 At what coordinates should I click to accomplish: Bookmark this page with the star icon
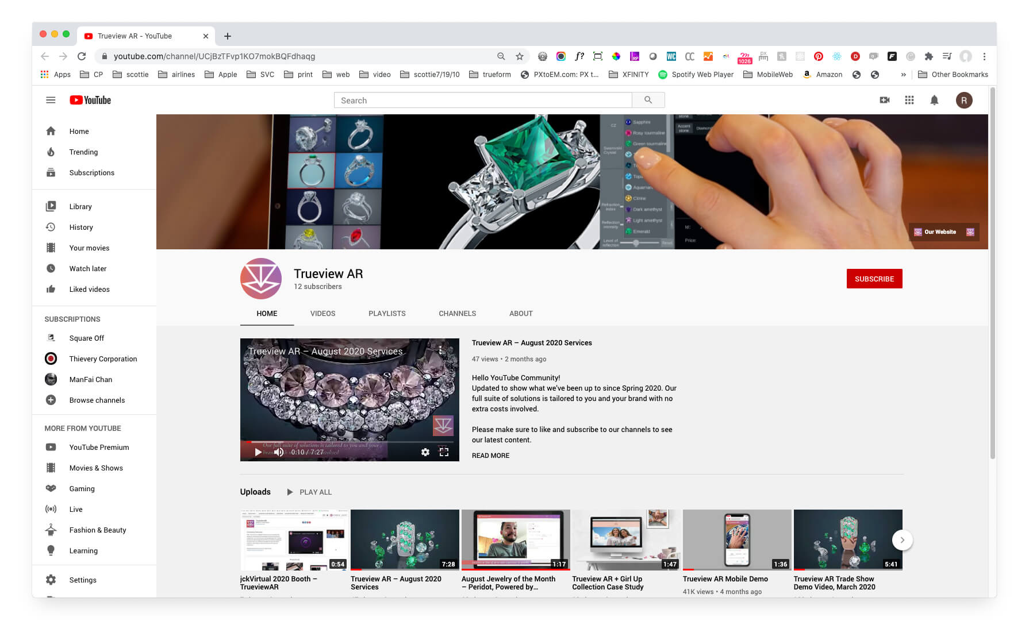tap(520, 56)
